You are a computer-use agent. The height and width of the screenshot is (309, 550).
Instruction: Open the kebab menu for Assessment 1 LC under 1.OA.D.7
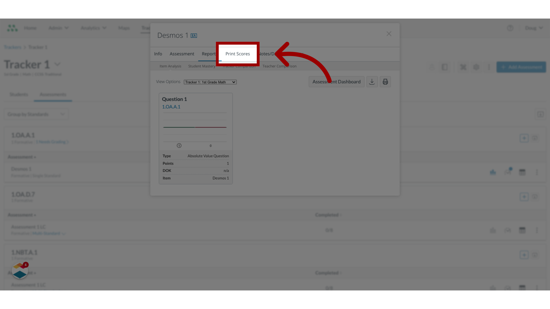[537, 230]
